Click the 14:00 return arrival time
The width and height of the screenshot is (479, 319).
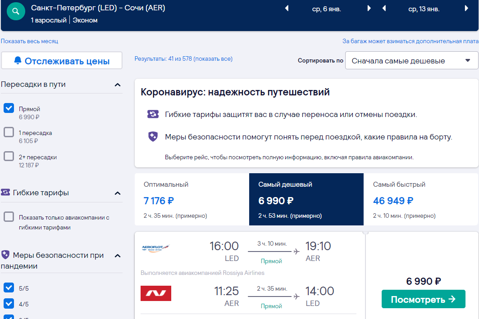coord(320,291)
